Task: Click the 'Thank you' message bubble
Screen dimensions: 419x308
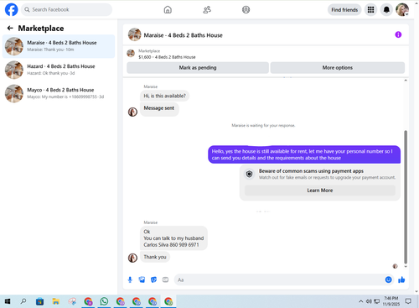Action: tap(155, 257)
